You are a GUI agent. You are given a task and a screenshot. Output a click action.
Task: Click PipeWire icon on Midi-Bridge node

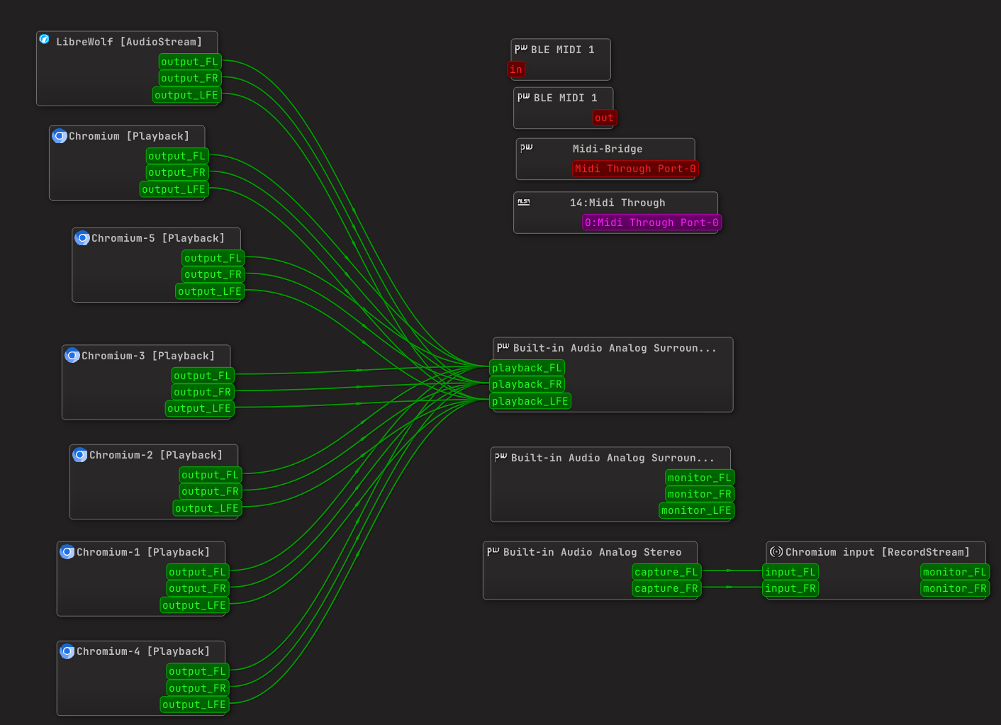[526, 147]
